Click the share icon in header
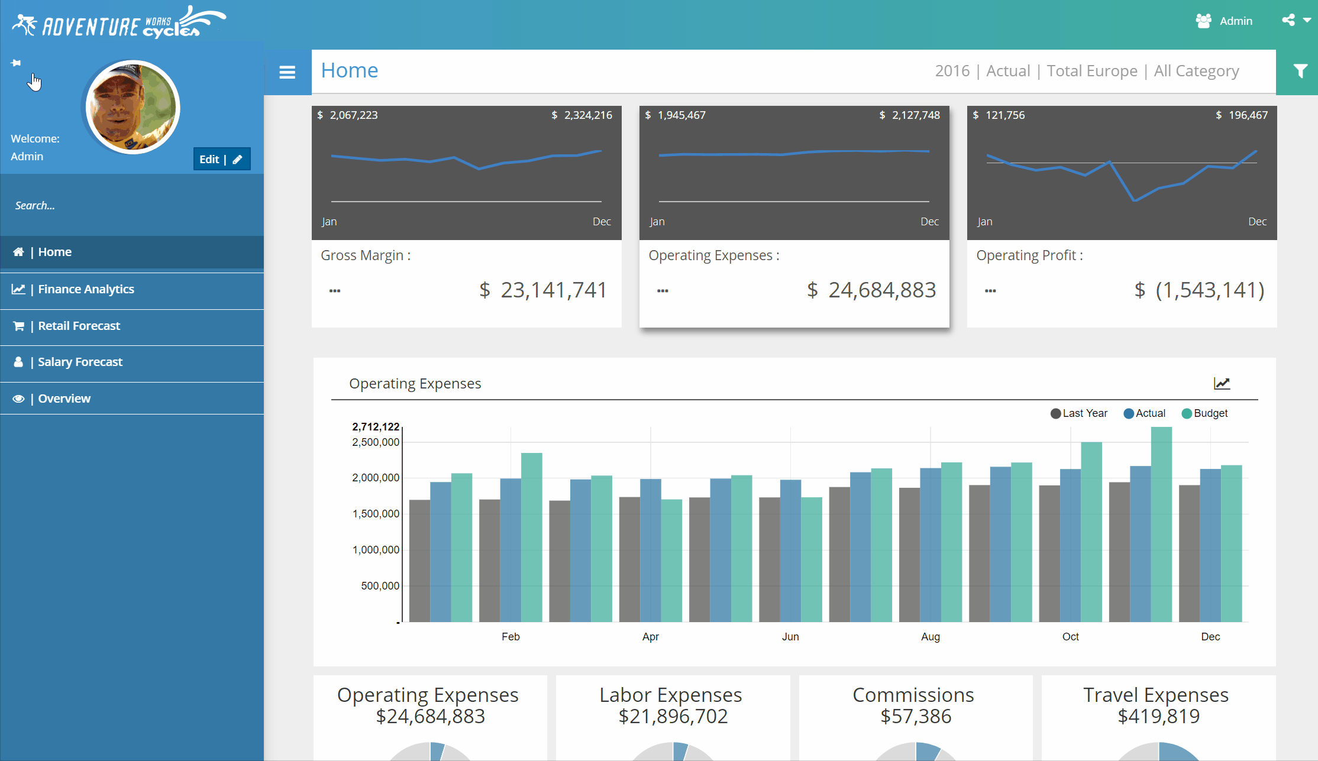 [1288, 20]
